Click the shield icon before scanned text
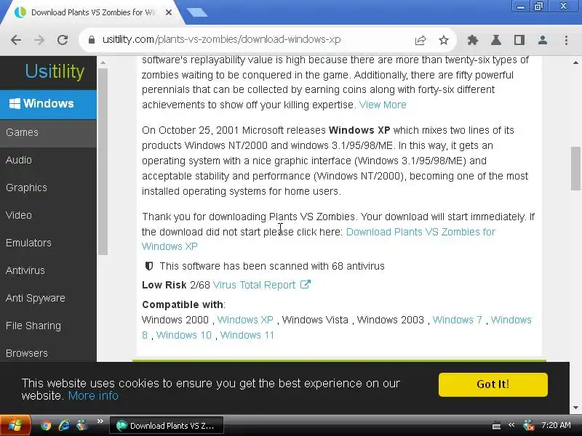 point(149,266)
